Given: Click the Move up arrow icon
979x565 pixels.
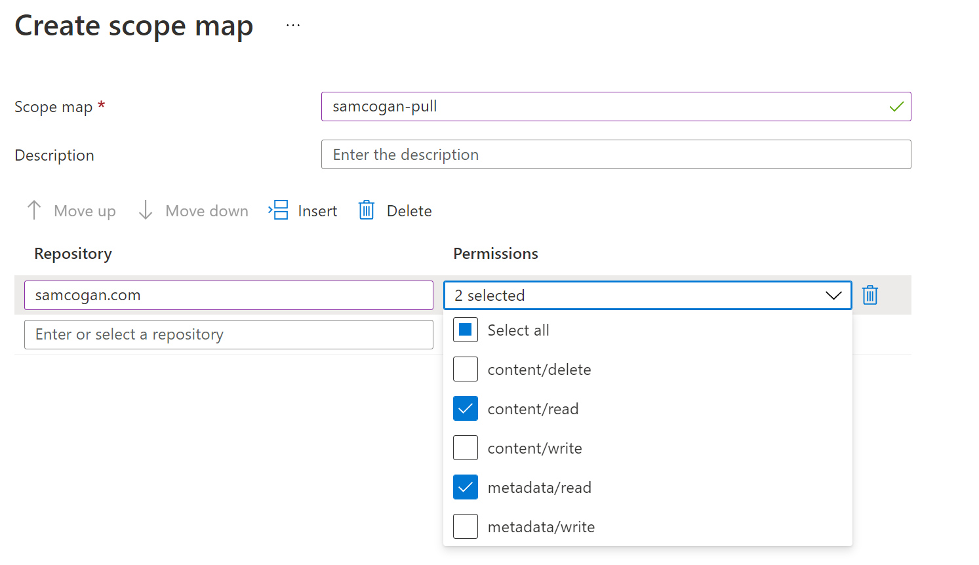Looking at the screenshot, I should [34, 210].
